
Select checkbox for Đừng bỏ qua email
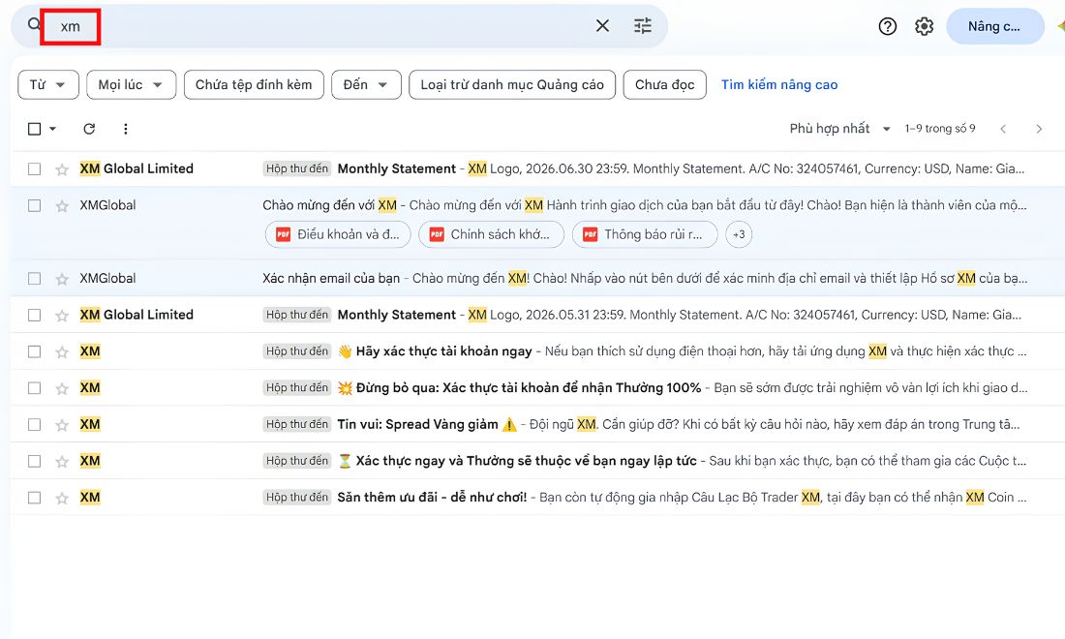tap(35, 388)
